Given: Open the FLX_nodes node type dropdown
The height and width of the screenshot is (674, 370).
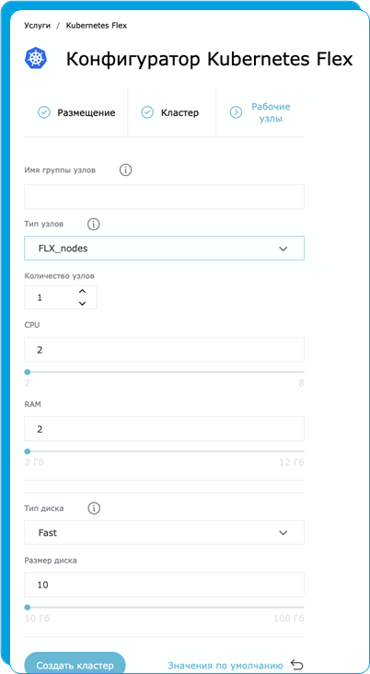Looking at the screenshot, I should point(164,248).
